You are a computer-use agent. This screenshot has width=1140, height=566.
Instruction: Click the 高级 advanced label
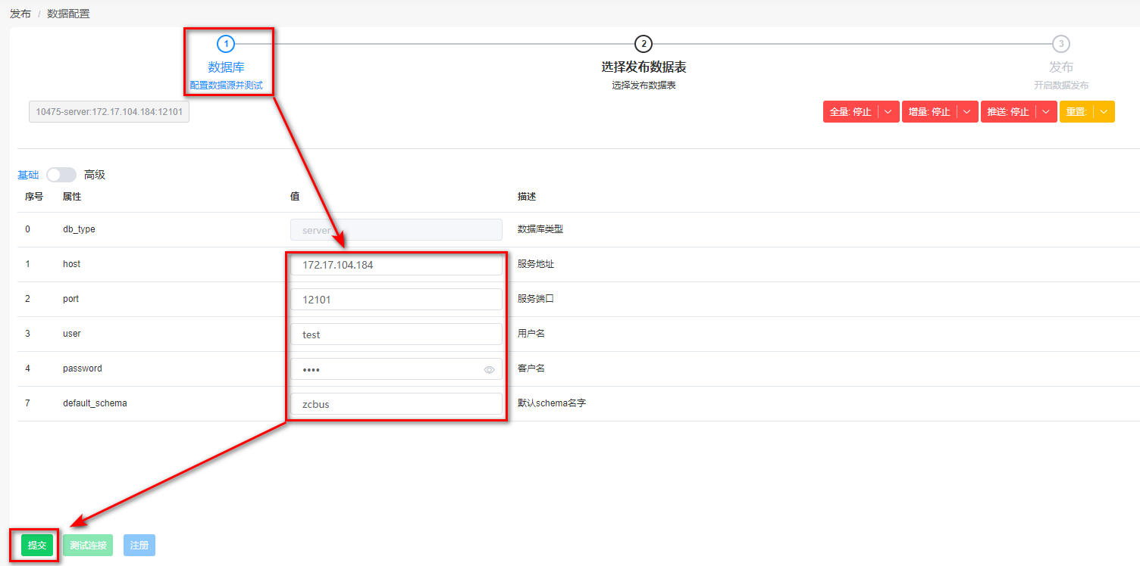click(95, 175)
